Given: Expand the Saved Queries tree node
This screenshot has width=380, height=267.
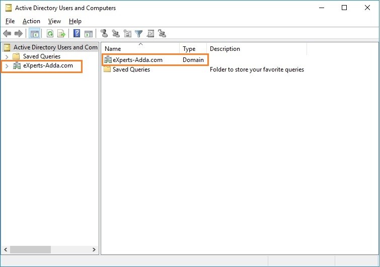Looking at the screenshot, I should [x=7, y=57].
